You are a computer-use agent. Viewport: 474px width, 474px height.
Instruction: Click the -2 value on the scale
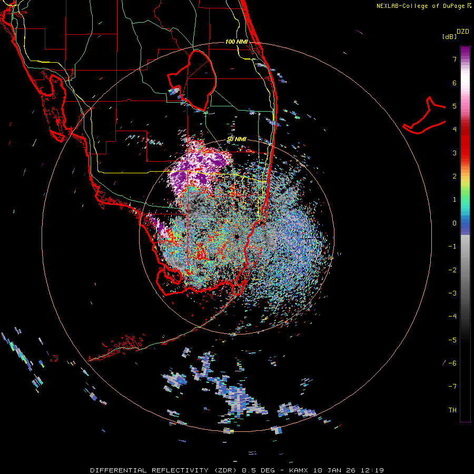click(x=452, y=270)
